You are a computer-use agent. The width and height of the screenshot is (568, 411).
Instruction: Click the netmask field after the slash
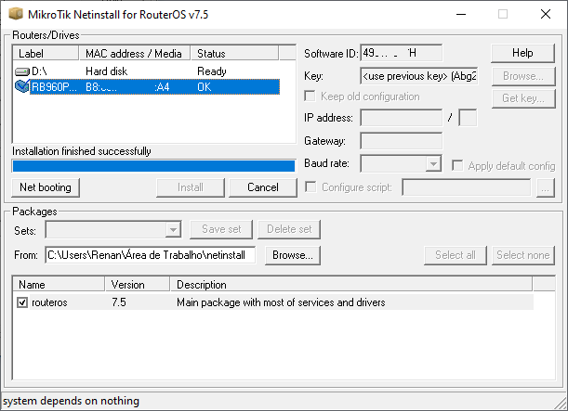click(468, 118)
